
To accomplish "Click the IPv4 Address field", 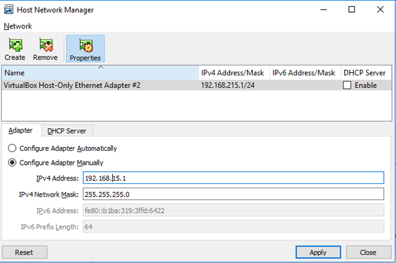I will 234,177.
